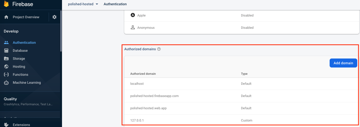Click the Project Overview home icon
Screen dimensions: 360x127
pyautogui.click(x=7, y=17)
